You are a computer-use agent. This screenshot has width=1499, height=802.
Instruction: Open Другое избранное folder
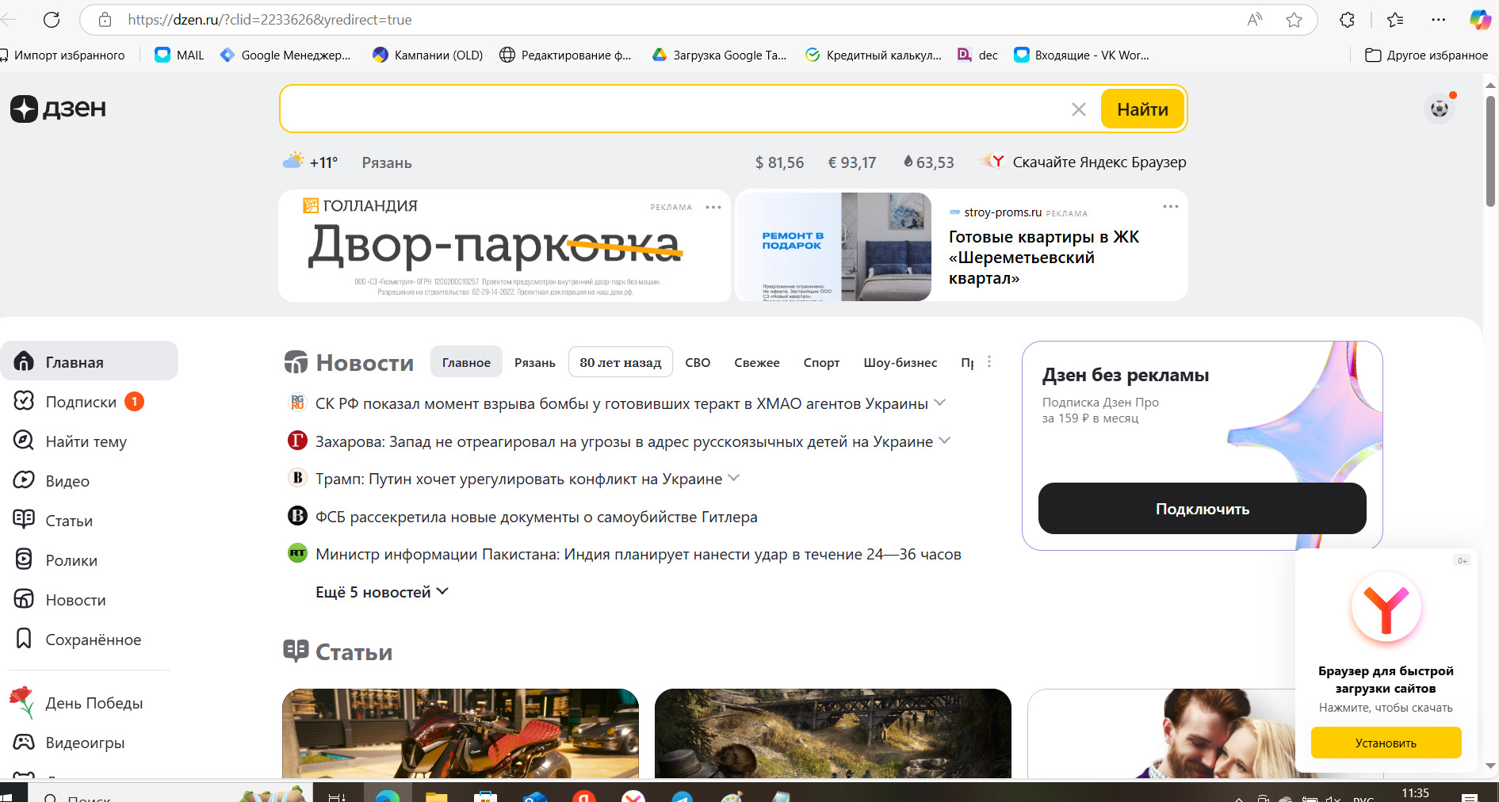(1426, 55)
